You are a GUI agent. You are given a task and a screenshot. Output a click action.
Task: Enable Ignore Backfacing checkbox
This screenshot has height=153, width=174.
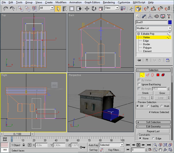139,85
